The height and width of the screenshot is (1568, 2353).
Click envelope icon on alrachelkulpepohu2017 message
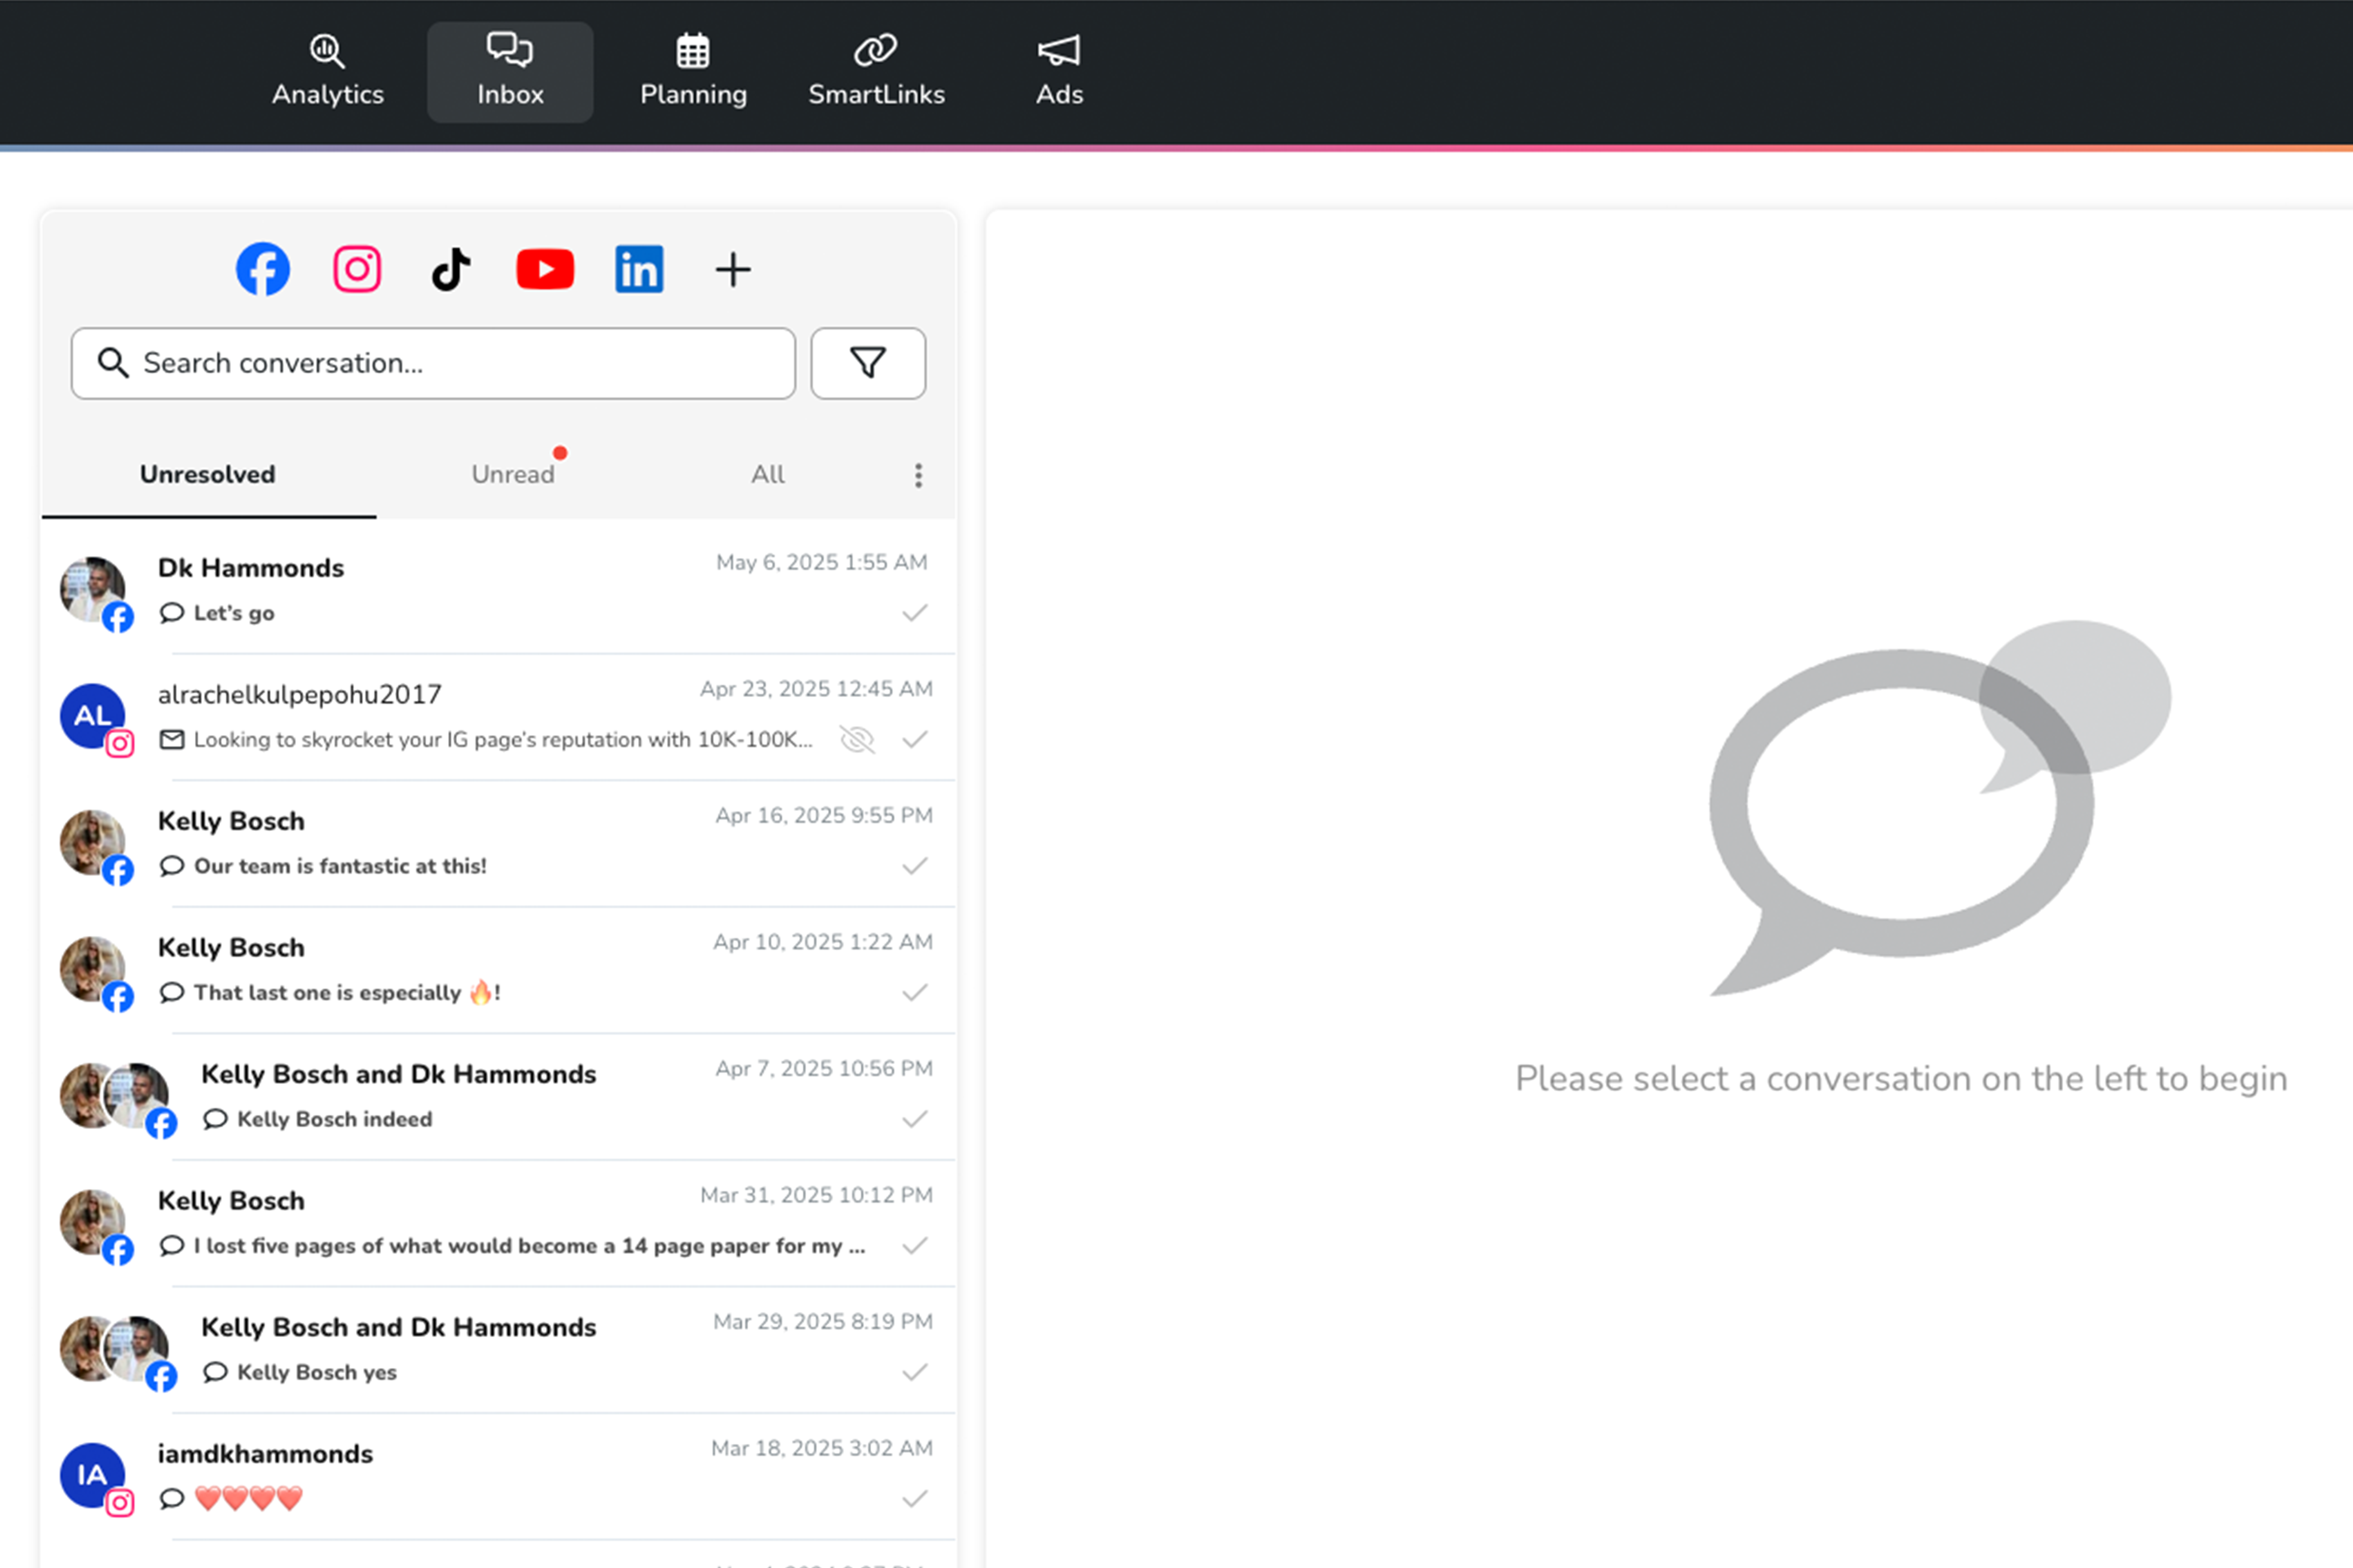(x=172, y=740)
